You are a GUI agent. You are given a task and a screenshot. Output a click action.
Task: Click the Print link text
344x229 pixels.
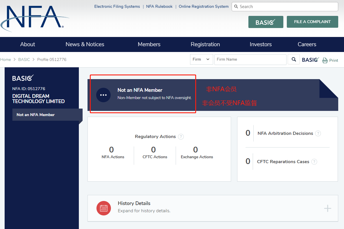pos(334,60)
